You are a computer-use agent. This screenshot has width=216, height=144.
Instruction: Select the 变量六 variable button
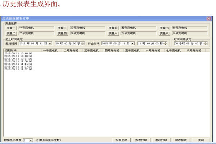coord(113,33)
